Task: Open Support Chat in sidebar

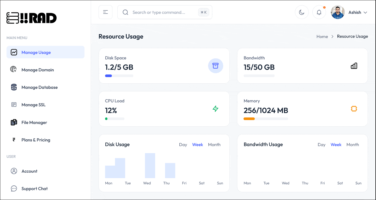Action: pyautogui.click(x=34, y=189)
